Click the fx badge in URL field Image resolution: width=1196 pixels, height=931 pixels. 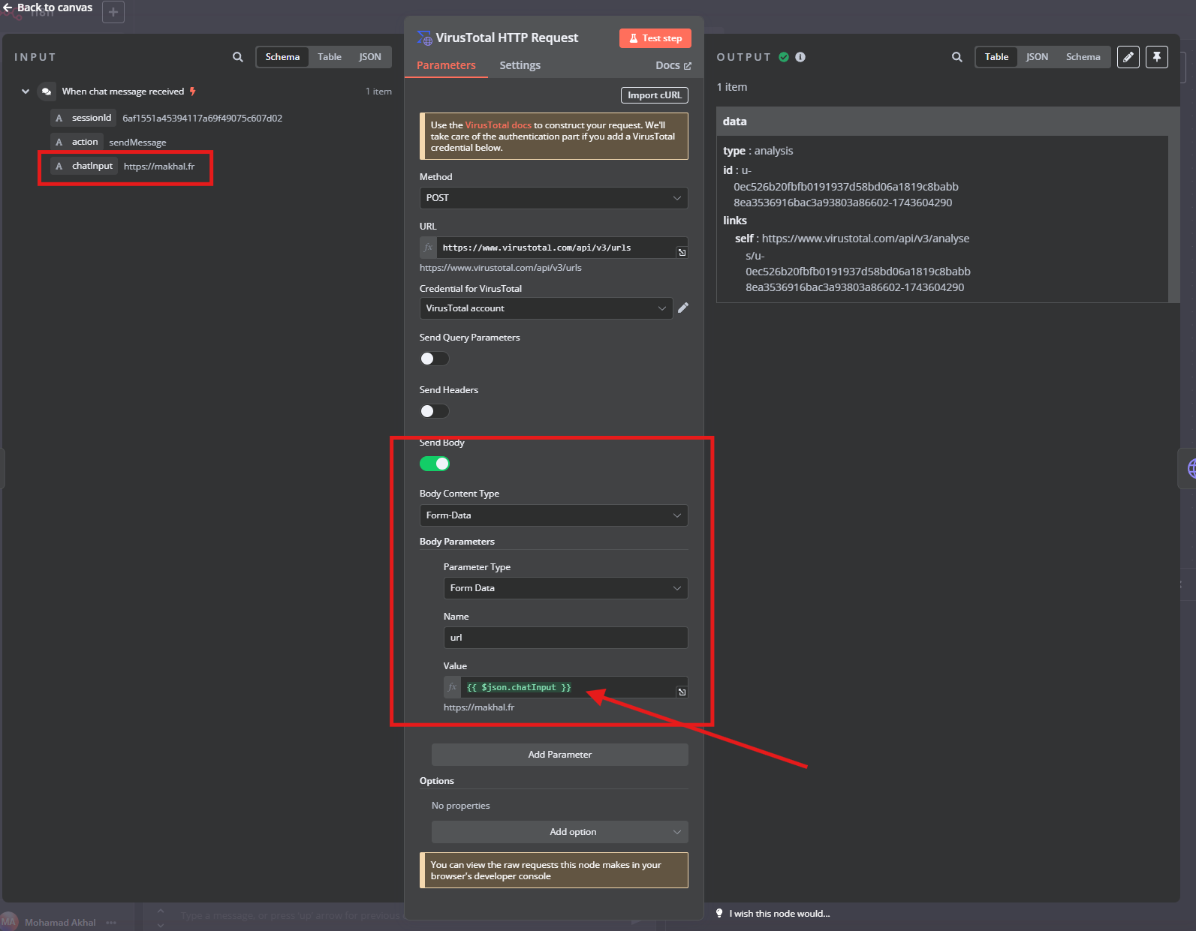pos(428,248)
